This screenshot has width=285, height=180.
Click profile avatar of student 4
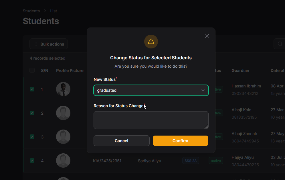click(x=63, y=161)
